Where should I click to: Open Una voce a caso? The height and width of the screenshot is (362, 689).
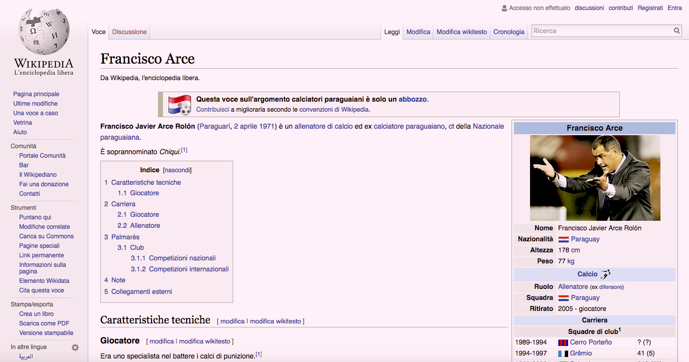coord(36,113)
